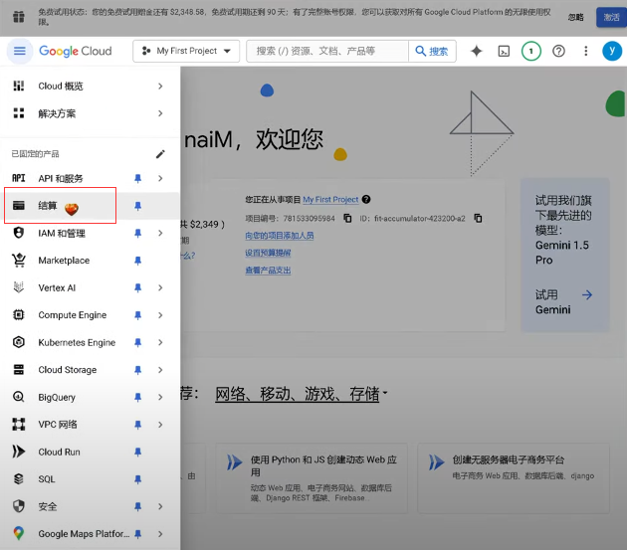Open the Python 和 JS Web 应用 card

coord(312,478)
